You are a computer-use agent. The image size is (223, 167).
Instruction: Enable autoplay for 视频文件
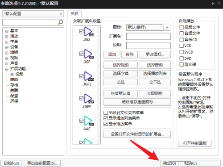point(182,27)
